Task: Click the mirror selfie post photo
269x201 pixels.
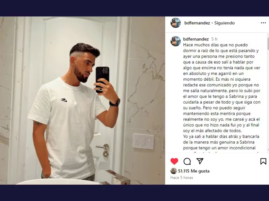Action: (x=83, y=100)
